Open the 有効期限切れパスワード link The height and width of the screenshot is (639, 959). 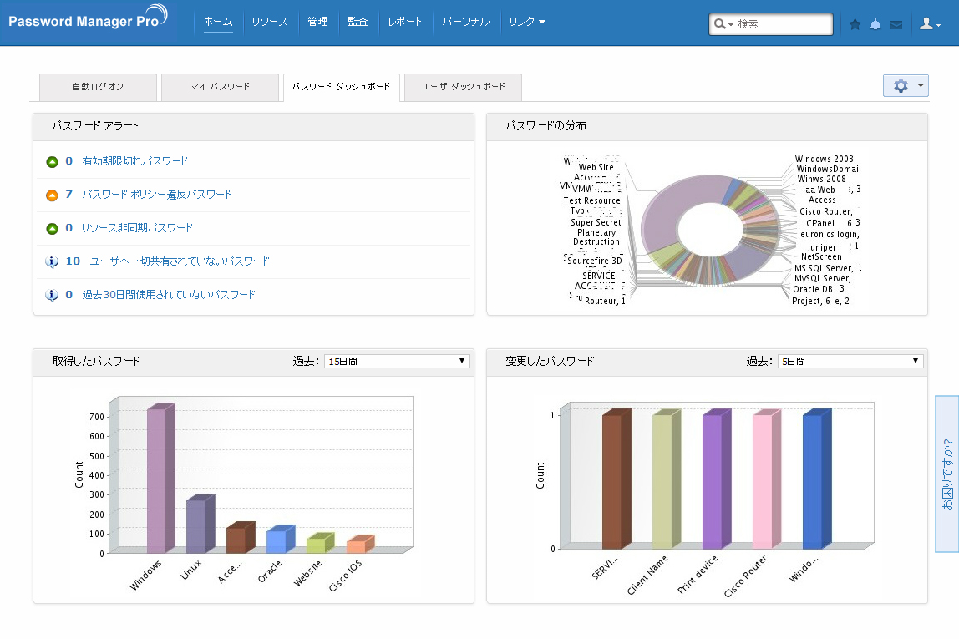[134, 161]
